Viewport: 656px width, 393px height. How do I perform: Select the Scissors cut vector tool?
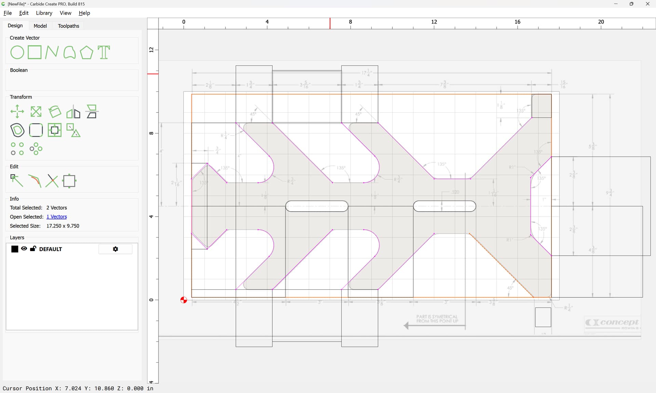click(52, 181)
